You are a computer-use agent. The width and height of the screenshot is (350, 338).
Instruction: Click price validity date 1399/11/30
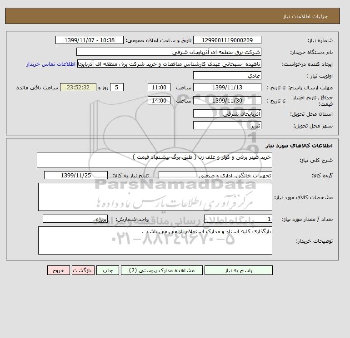[x=227, y=100]
